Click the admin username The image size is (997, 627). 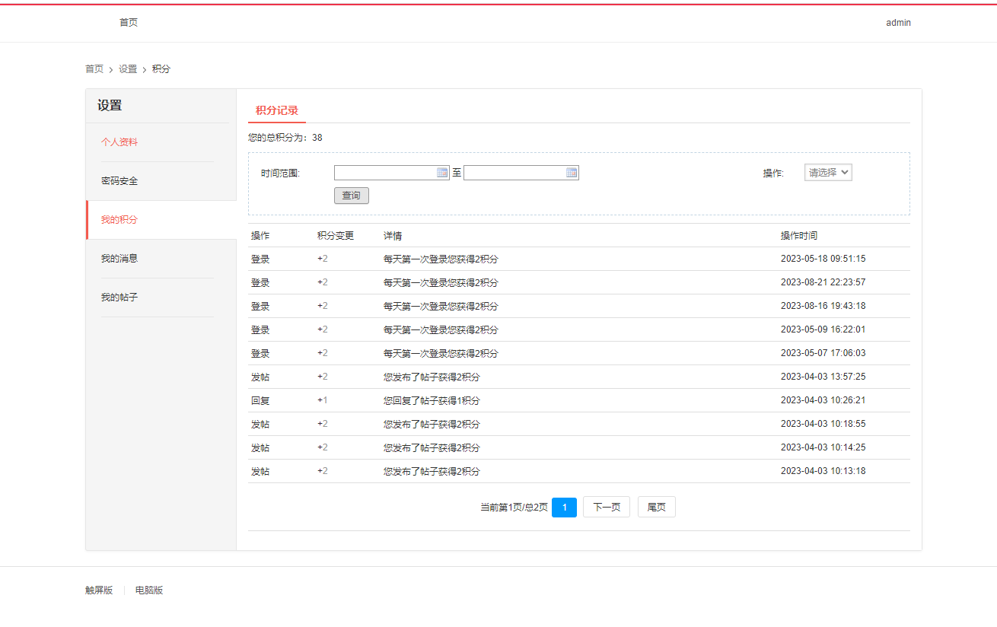coord(898,22)
